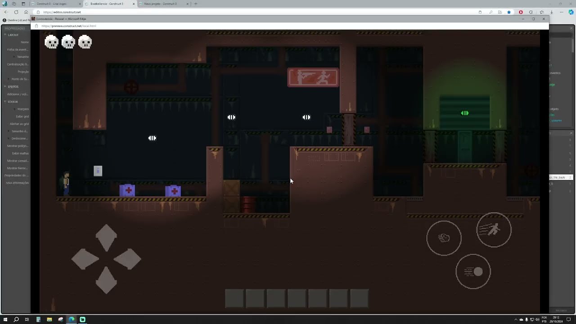Open a new browser tab
The height and width of the screenshot is (324, 576).
(x=196, y=4)
